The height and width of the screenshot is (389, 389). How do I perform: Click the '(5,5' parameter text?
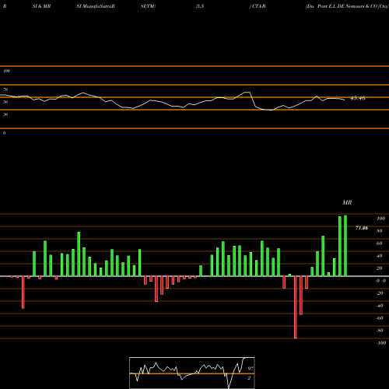pos(200,6)
